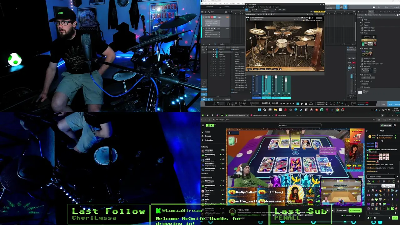Open Steam from the taskbar
Image resolution: width=400 pixels, height=225 pixels.
tap(301, 110)
